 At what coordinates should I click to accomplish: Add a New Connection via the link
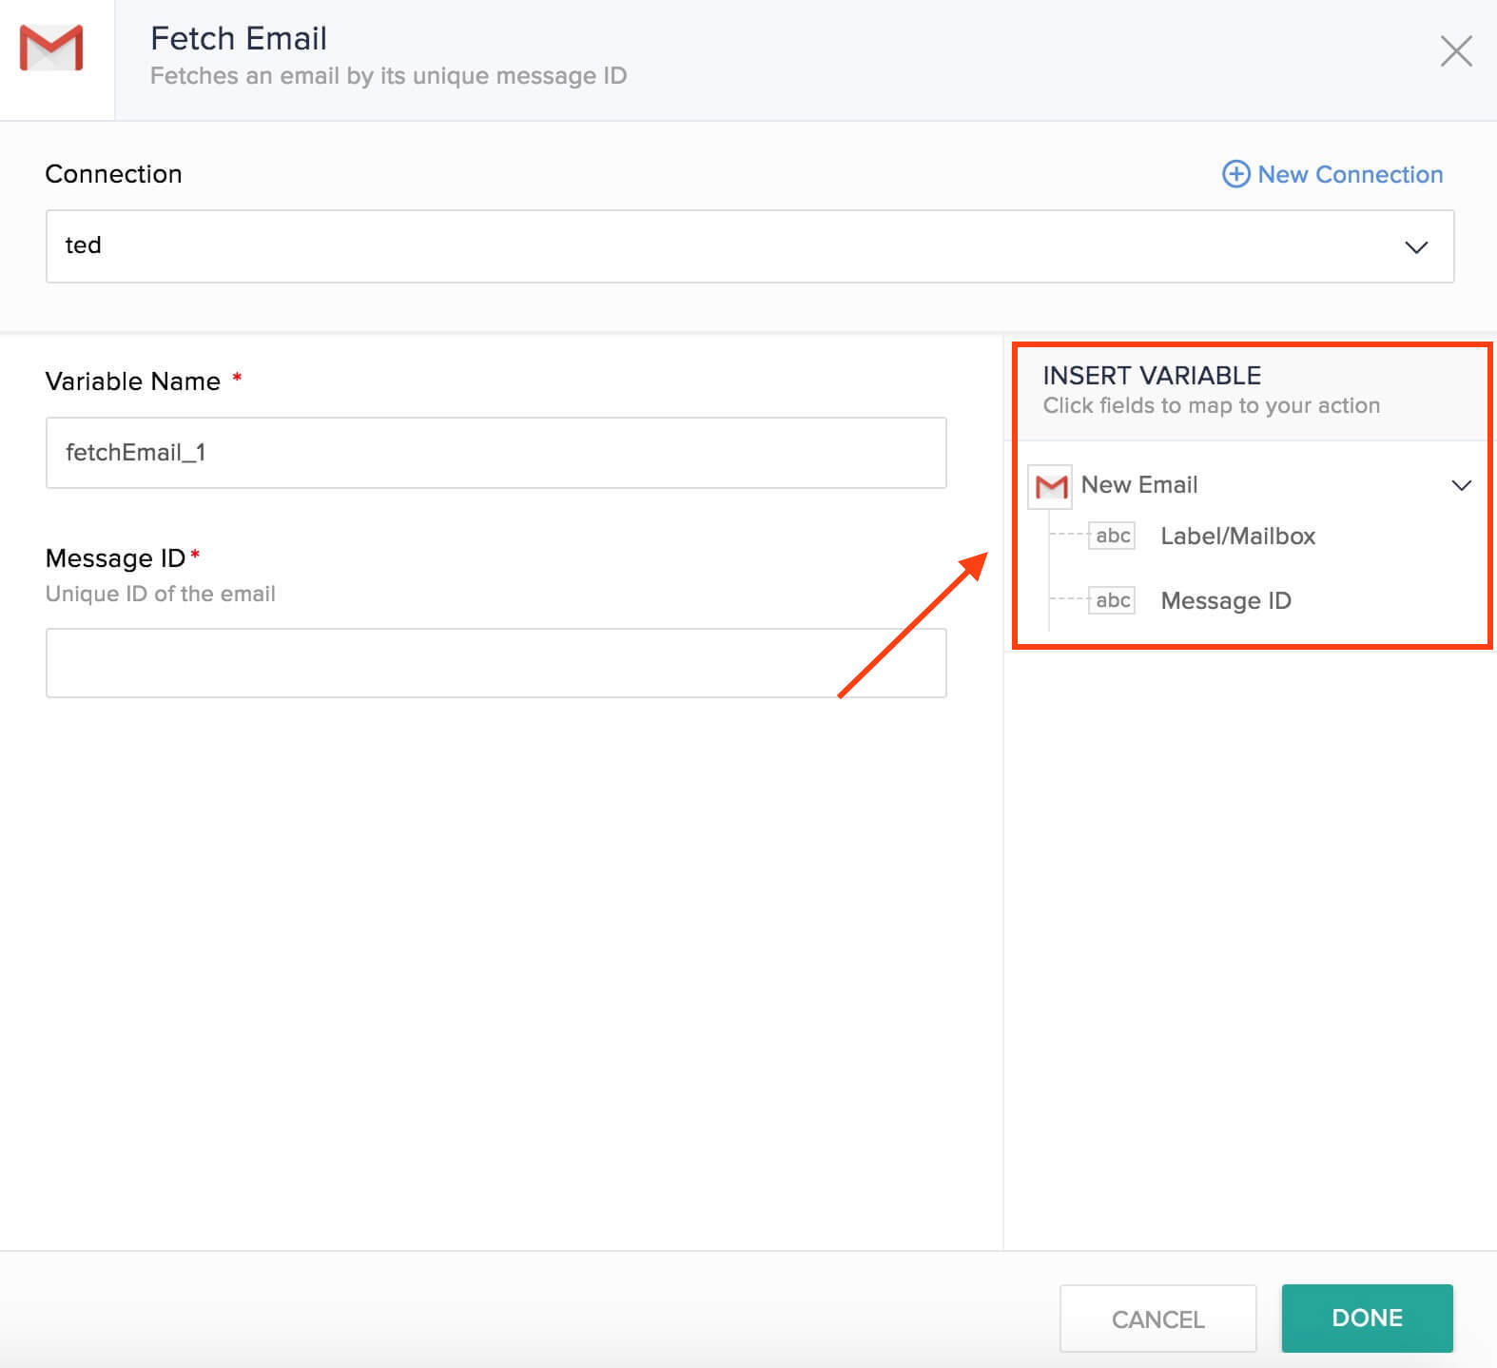[1350, 174]
